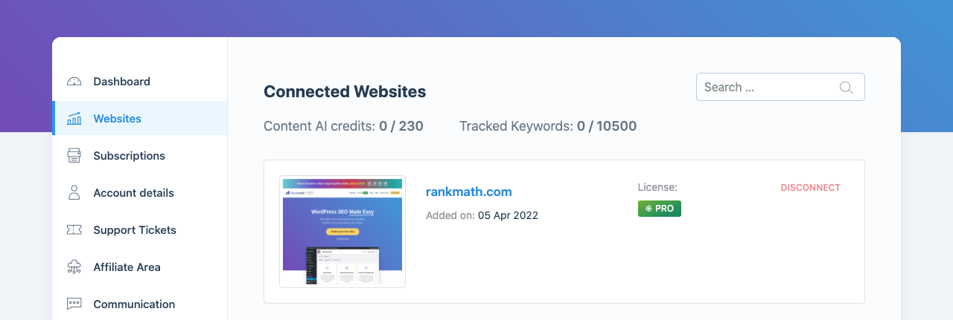Disconnect the rankmath.com website
The height and width of the screenshot is (320, 953).
[810, 188]
